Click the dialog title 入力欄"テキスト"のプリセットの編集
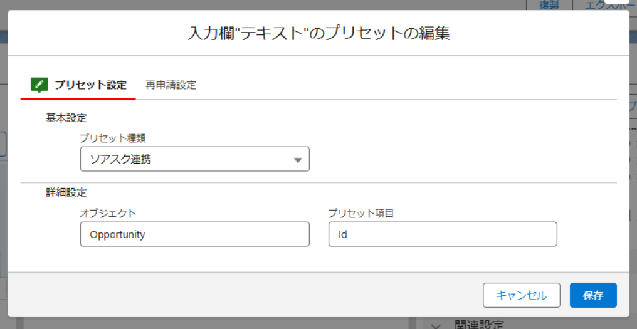637x329 pixels. pos(318,34)
